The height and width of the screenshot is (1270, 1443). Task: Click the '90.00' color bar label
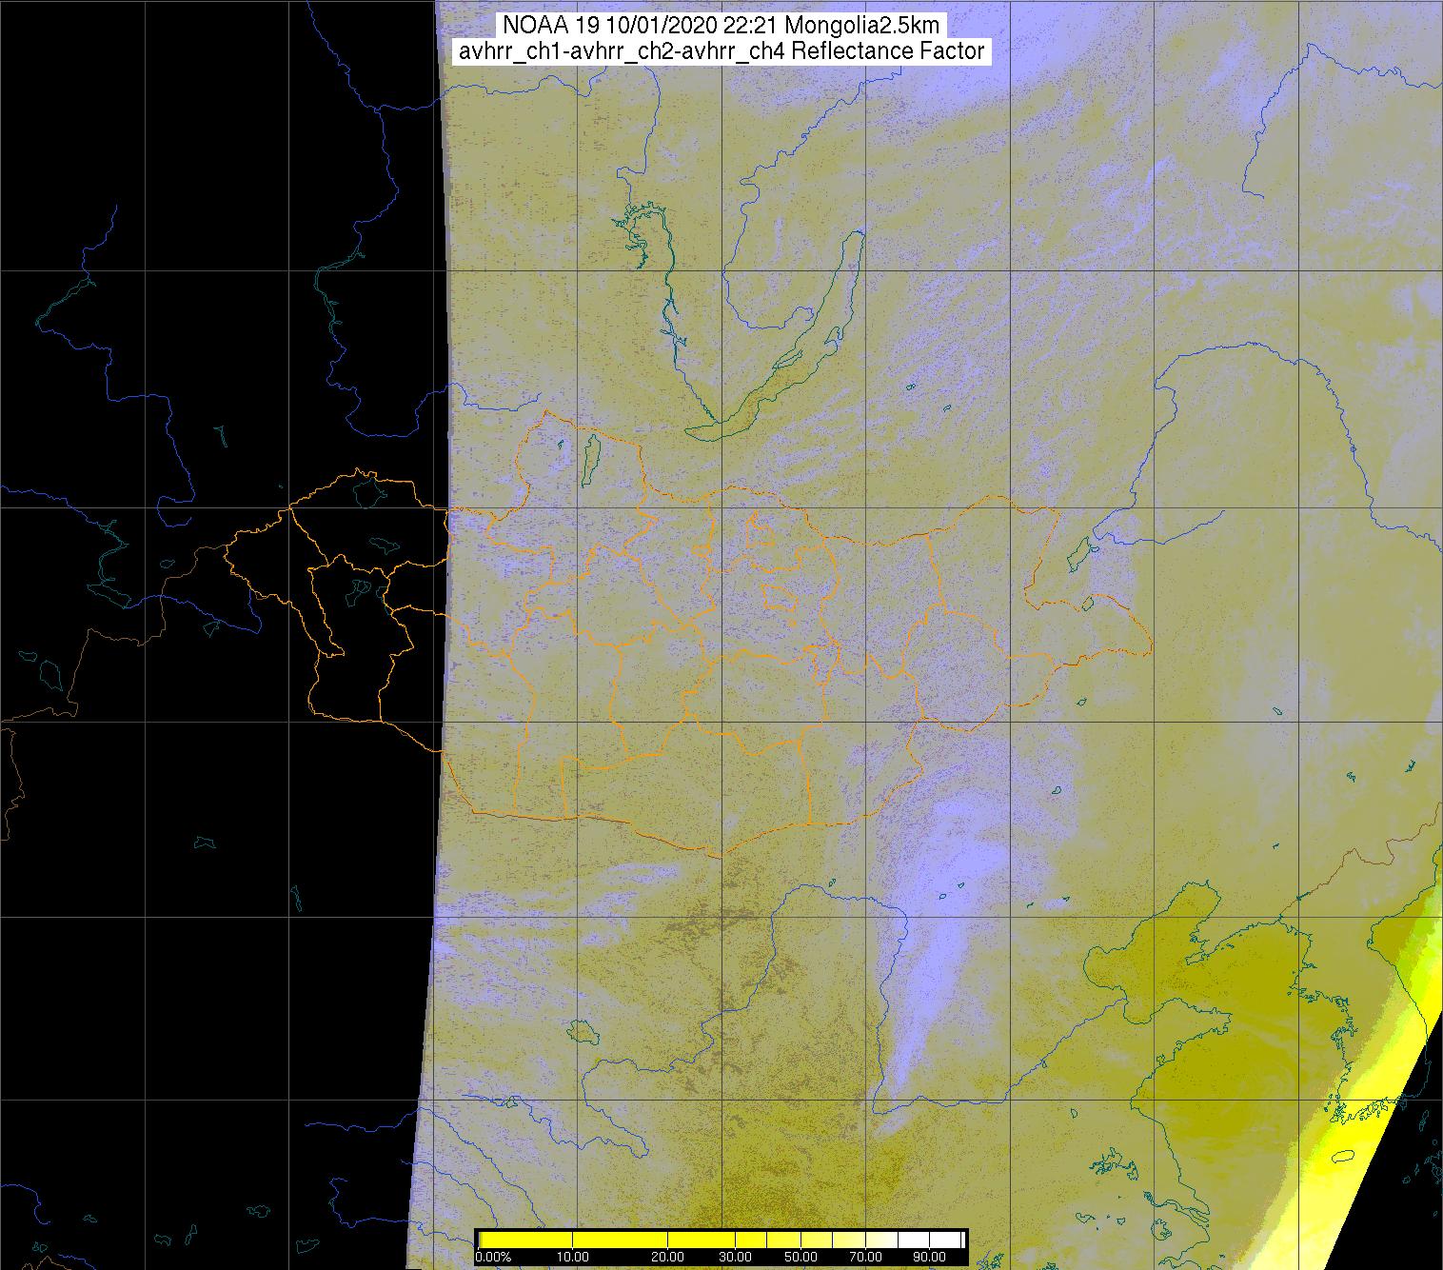point(929,1257)
